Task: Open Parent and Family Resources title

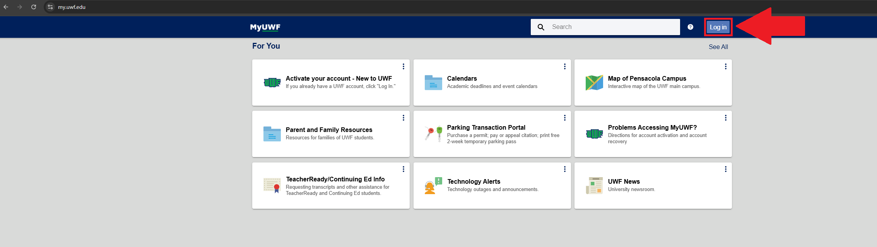Action: coord(329,130)
